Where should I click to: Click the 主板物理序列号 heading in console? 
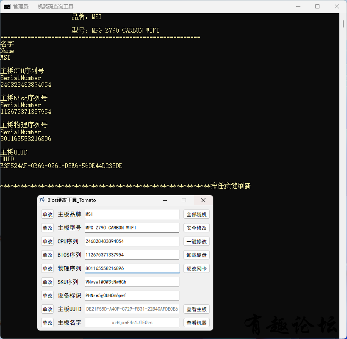coord(24,125)
